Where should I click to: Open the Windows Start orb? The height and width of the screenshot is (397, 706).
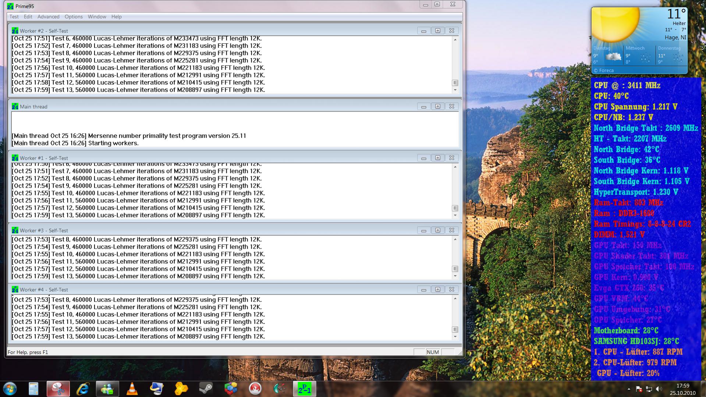[x=10, y=389]
